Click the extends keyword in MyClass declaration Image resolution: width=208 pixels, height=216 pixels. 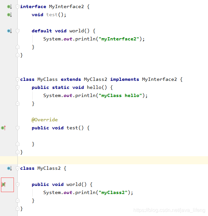coord(71,79)
